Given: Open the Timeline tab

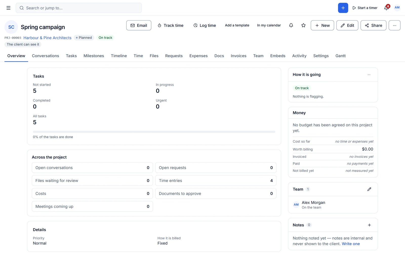Looking at the screenshot, I should click(119, 56).
